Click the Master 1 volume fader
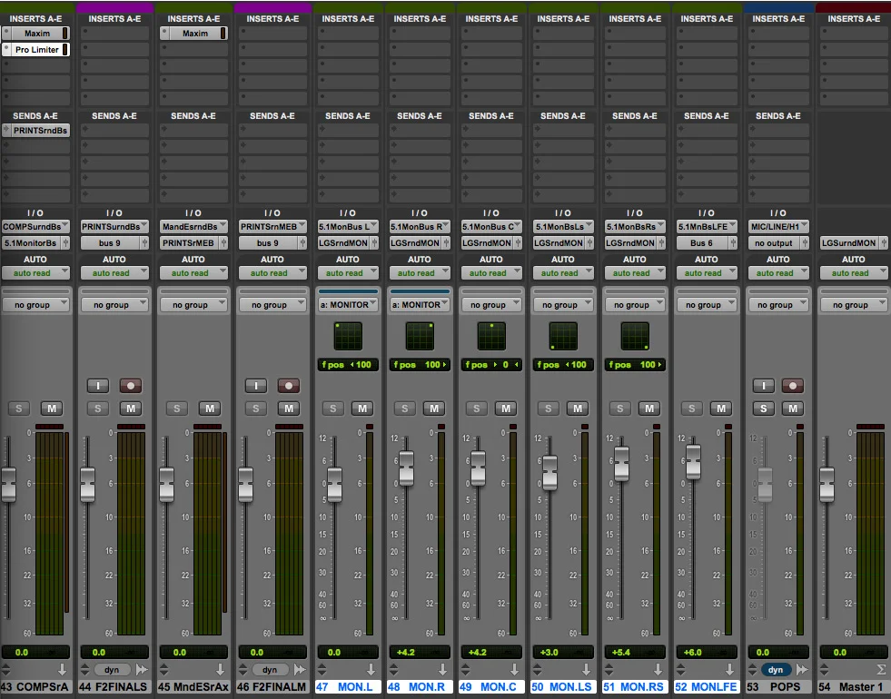The height and width of the screenshot is (699, 891). click(827, 485)
